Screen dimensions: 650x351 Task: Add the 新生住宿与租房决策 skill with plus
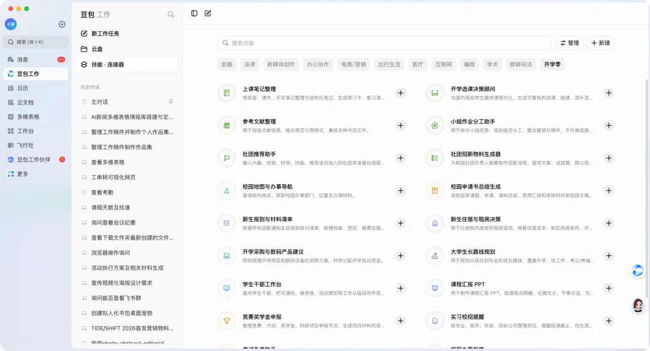pos(608,223)
